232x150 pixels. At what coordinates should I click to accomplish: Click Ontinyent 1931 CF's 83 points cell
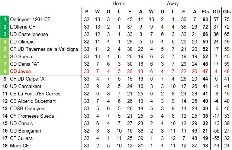pos(205,19)
